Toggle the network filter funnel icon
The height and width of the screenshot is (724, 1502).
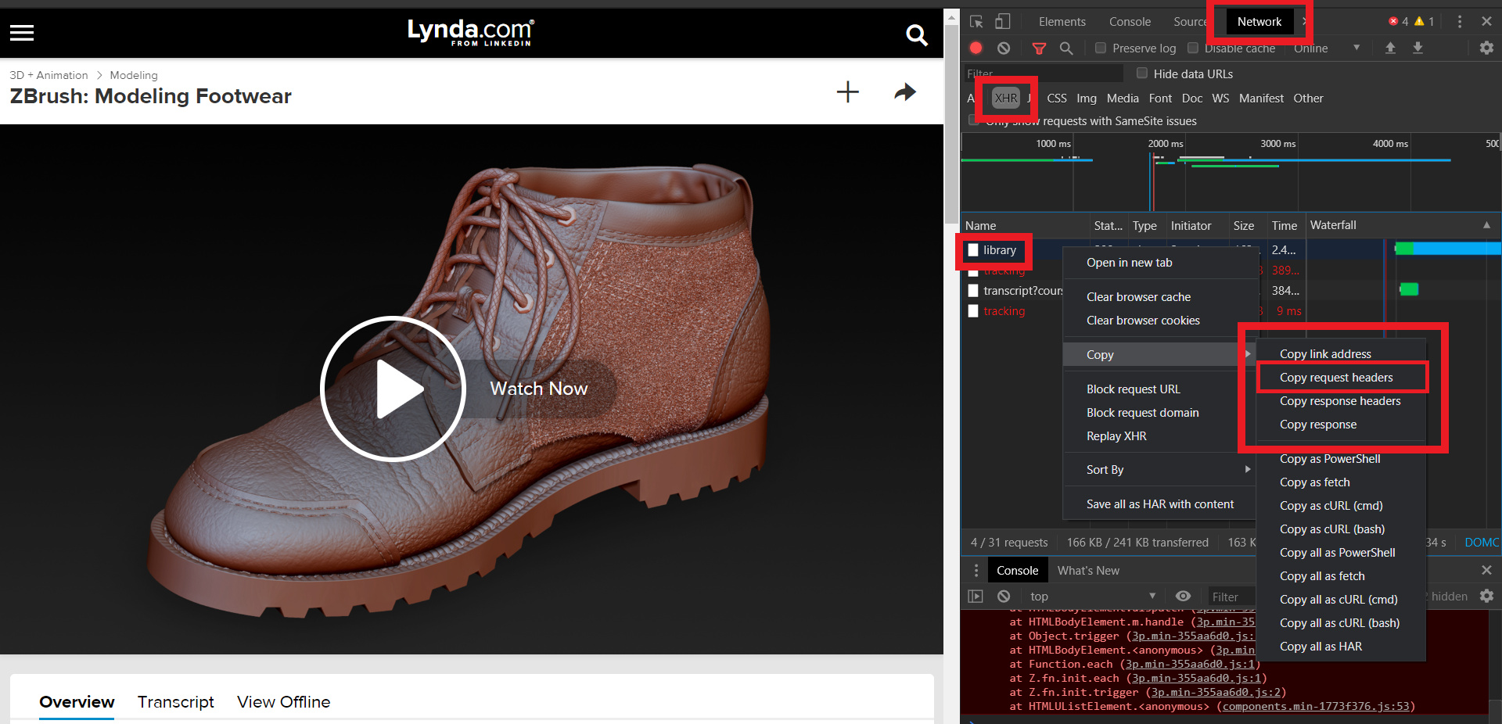pyautogui.click(x=1039, y=48)
